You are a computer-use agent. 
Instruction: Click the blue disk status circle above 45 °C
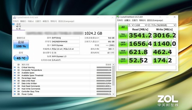(13, 24)
